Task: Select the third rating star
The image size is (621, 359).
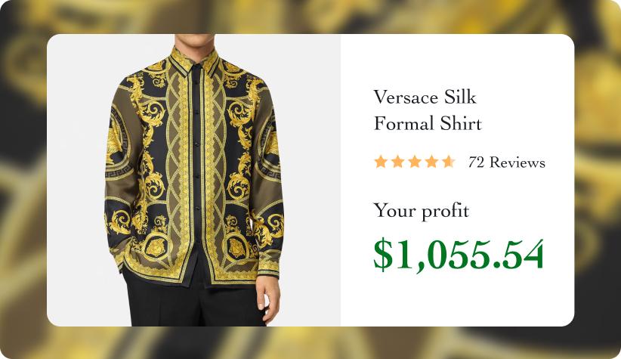Action: pos(415,162)
